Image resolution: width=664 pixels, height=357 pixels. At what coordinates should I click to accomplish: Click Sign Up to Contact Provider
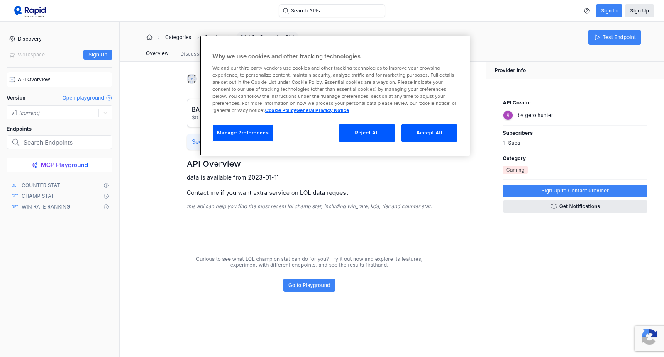[575, 191]
